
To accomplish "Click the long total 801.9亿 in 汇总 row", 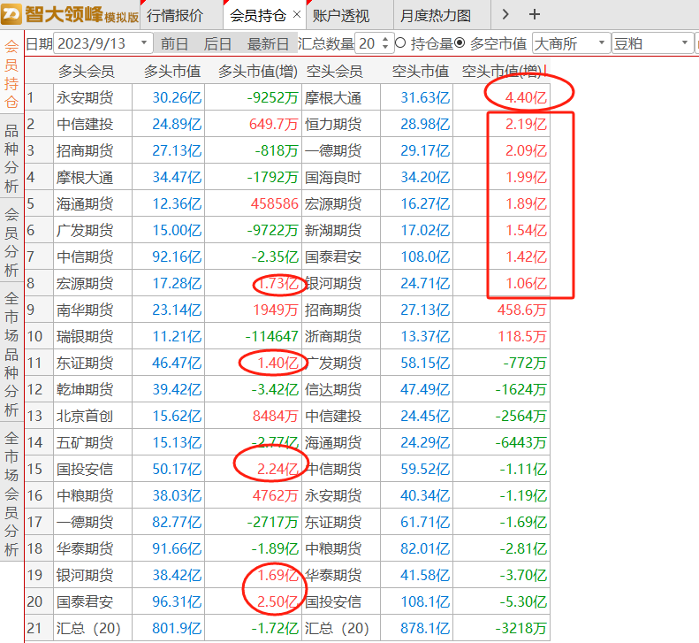I will 177,628.
